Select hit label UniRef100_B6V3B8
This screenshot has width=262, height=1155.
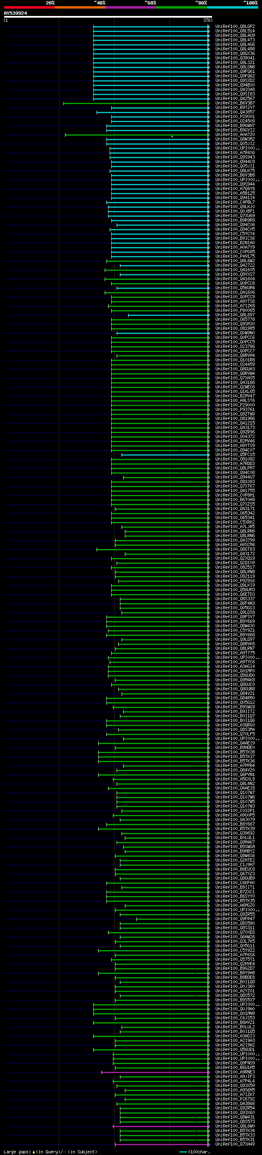click(x=235, y=175)
